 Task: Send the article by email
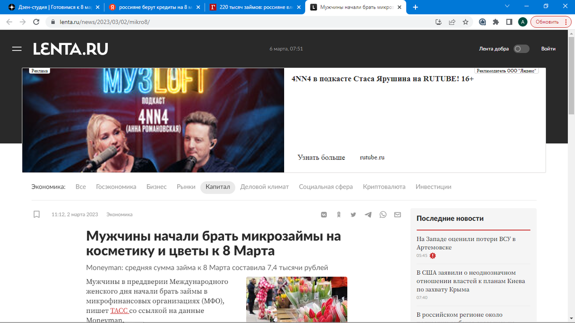click(x=397, y=214)
